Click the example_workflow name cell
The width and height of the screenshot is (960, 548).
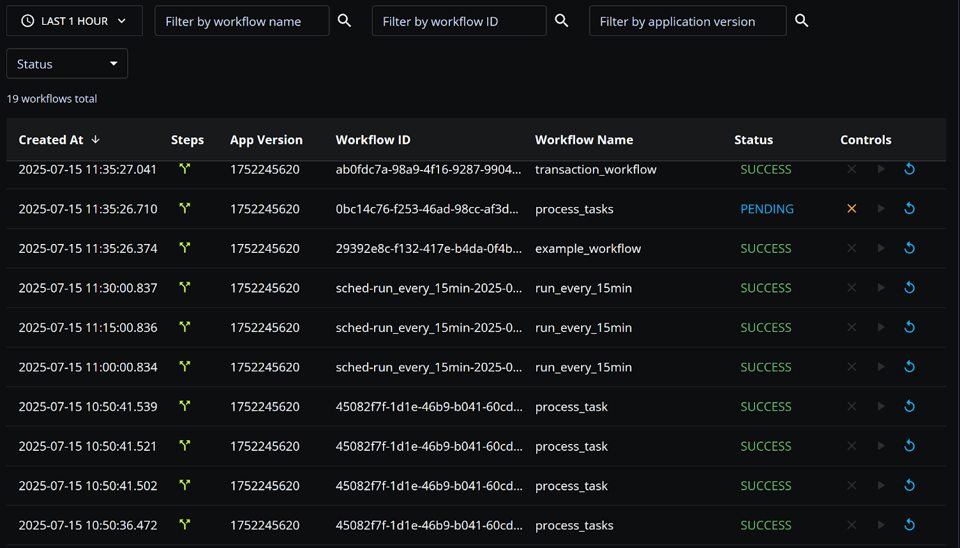click(x=588, y=248)
